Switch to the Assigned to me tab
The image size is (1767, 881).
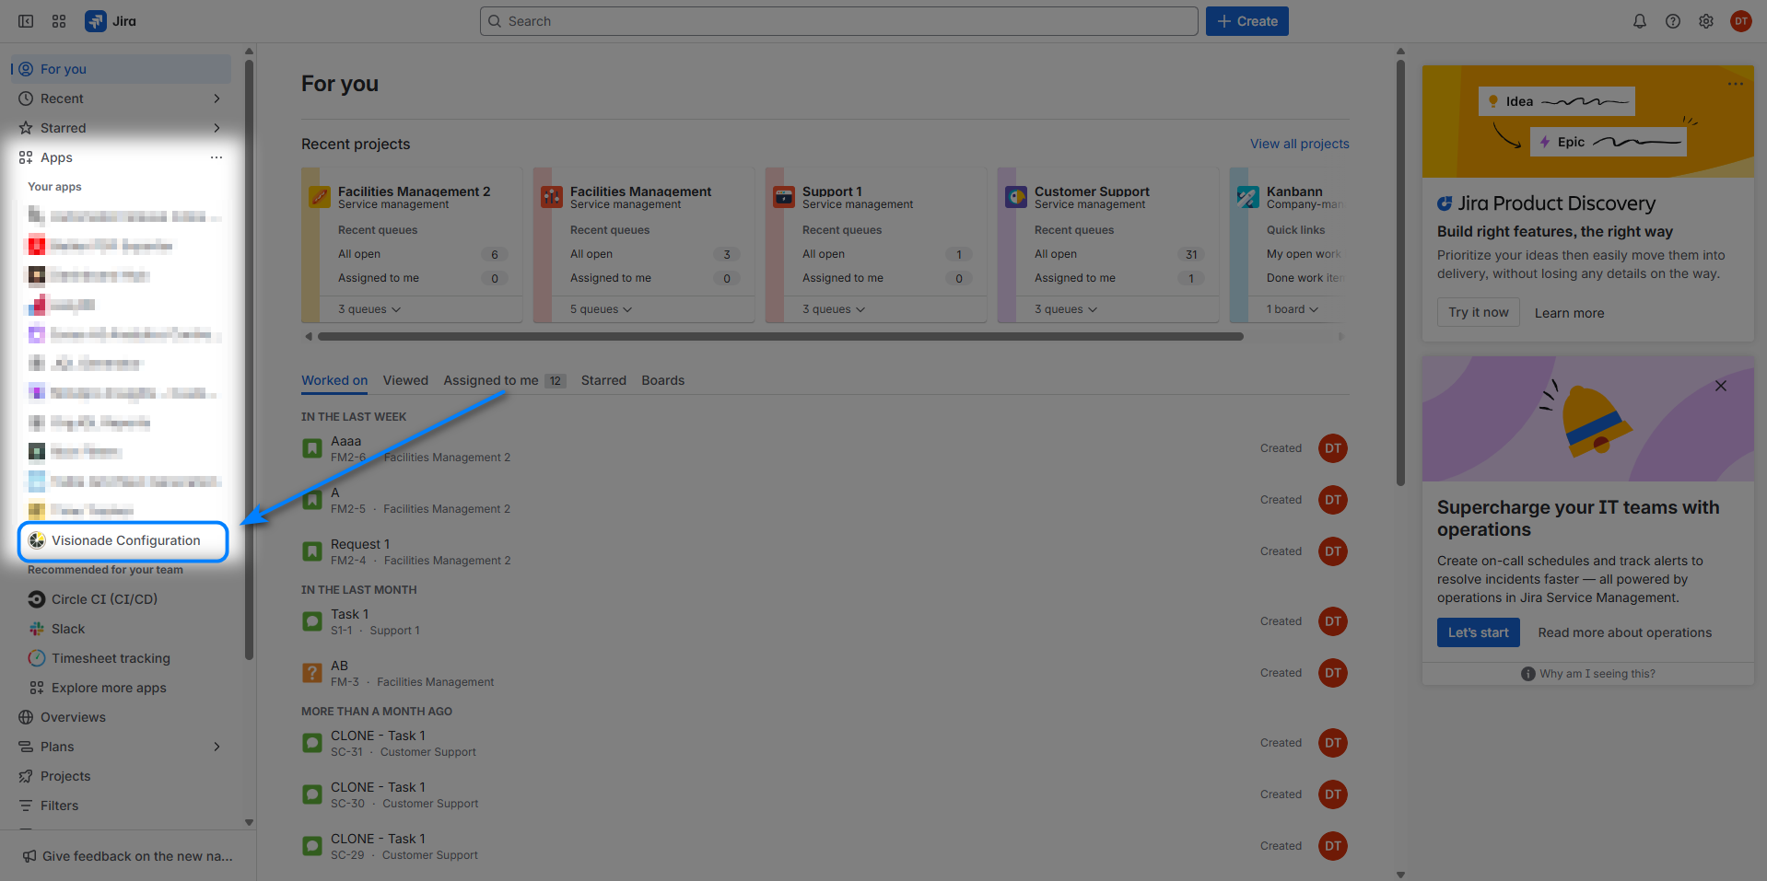pos(504,380)
